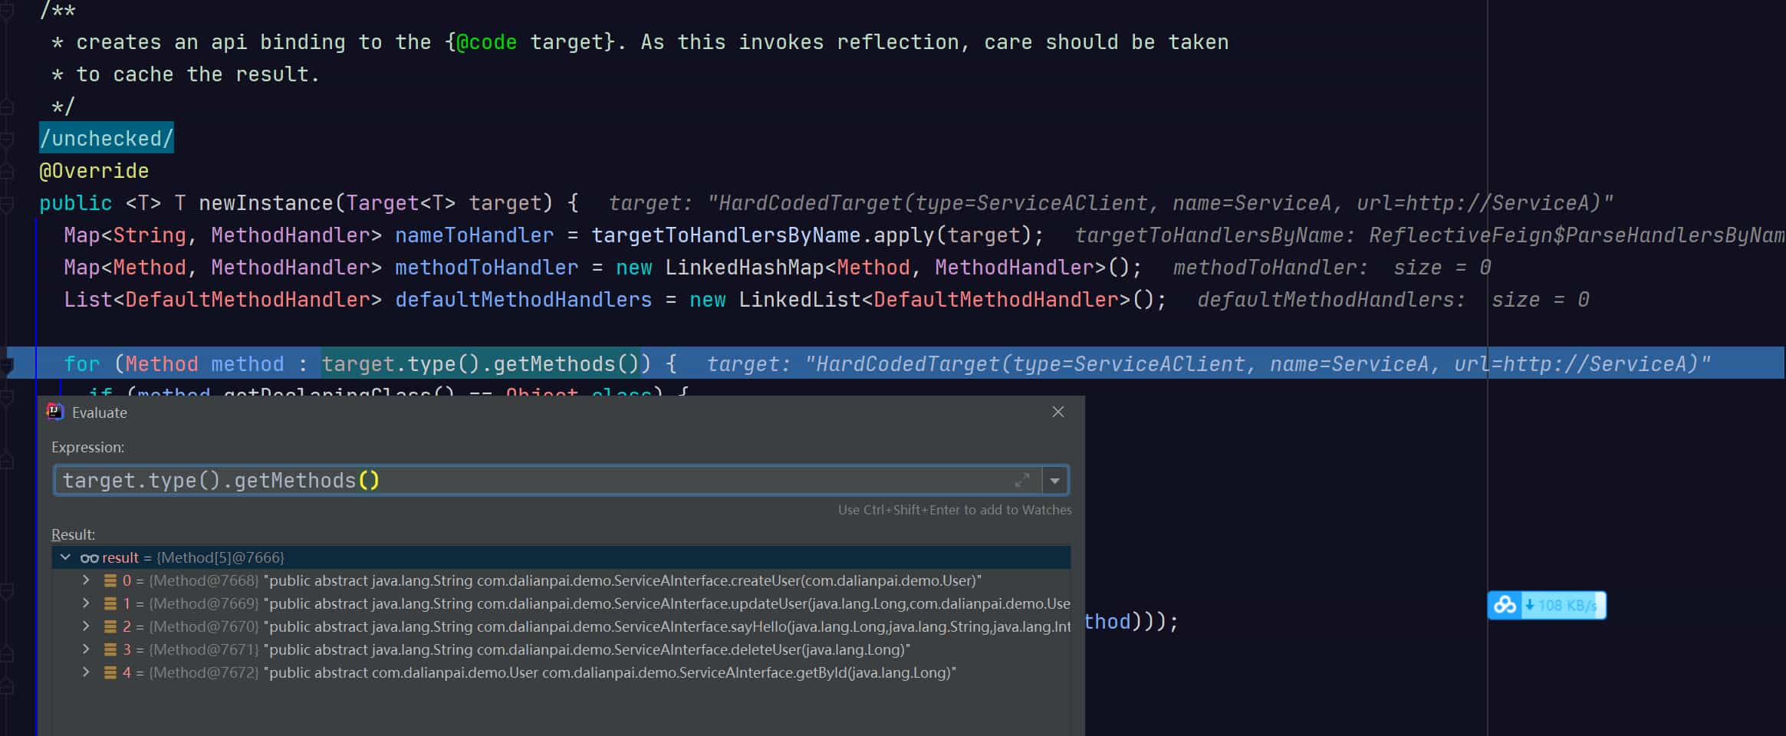This screenshot has width=1786, height=736.
Task: Click newInstance method name in the editor
Action: [x=266, y=202]
